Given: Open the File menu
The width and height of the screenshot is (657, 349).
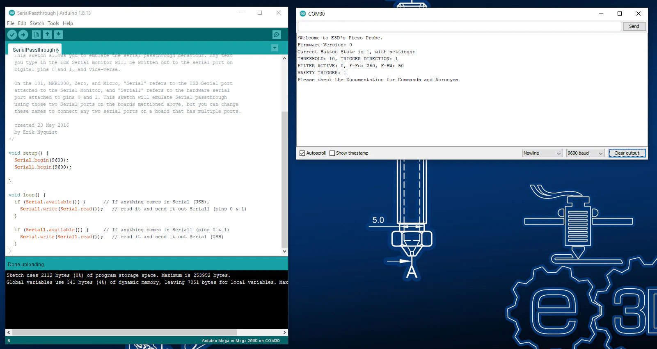Looking at the screenshot, I should (x=11, y=23).
